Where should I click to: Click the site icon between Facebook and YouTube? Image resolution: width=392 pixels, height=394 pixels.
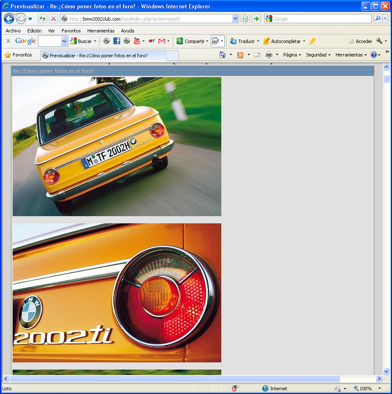click(x=126, y=41)
